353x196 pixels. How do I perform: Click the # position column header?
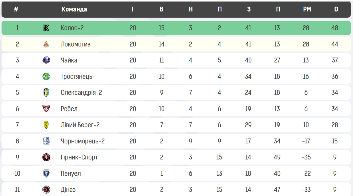click(x=16, y=9)
